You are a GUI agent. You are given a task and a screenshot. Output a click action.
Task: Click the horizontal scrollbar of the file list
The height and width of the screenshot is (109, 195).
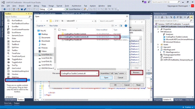pos(88,69)
